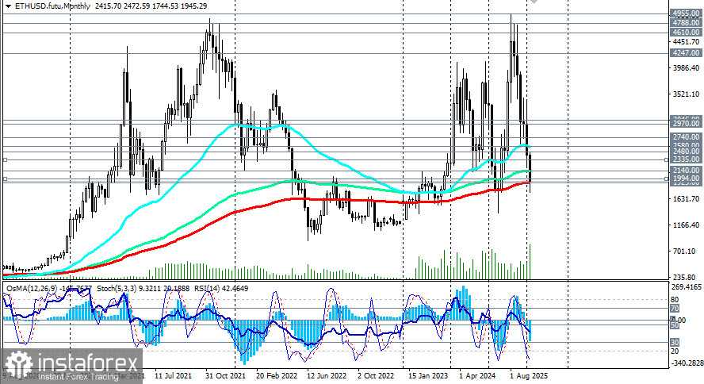
Task: Click the 12 Jun 2022 date label
Action: tap(327, 375)
